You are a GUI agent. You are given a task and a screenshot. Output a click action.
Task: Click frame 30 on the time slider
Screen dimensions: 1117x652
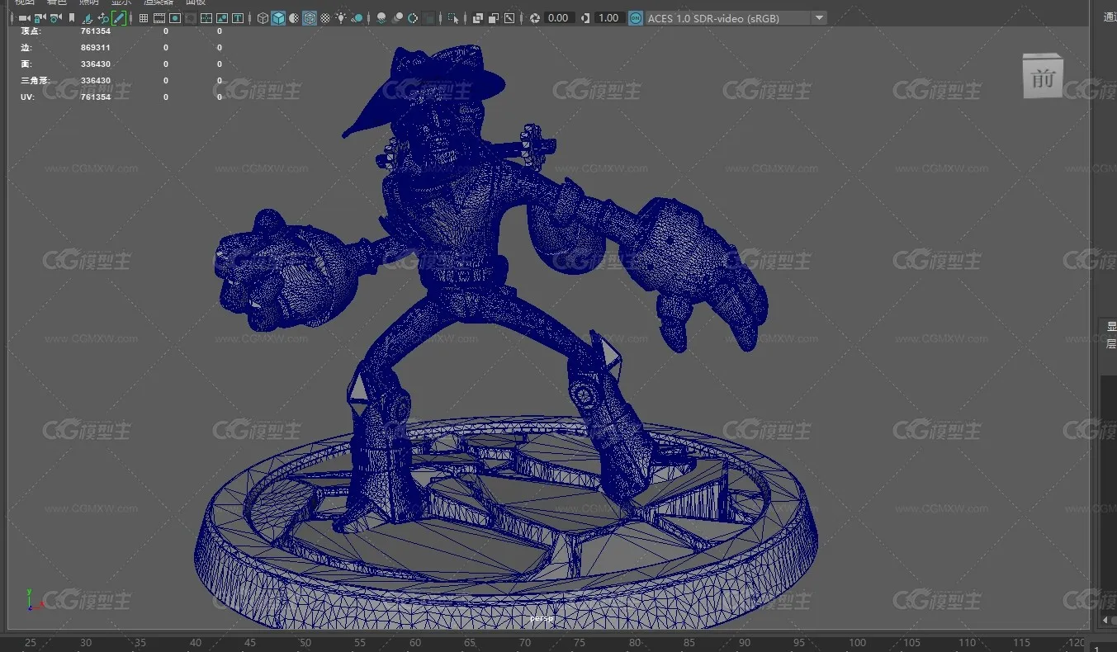click(86, 643)
